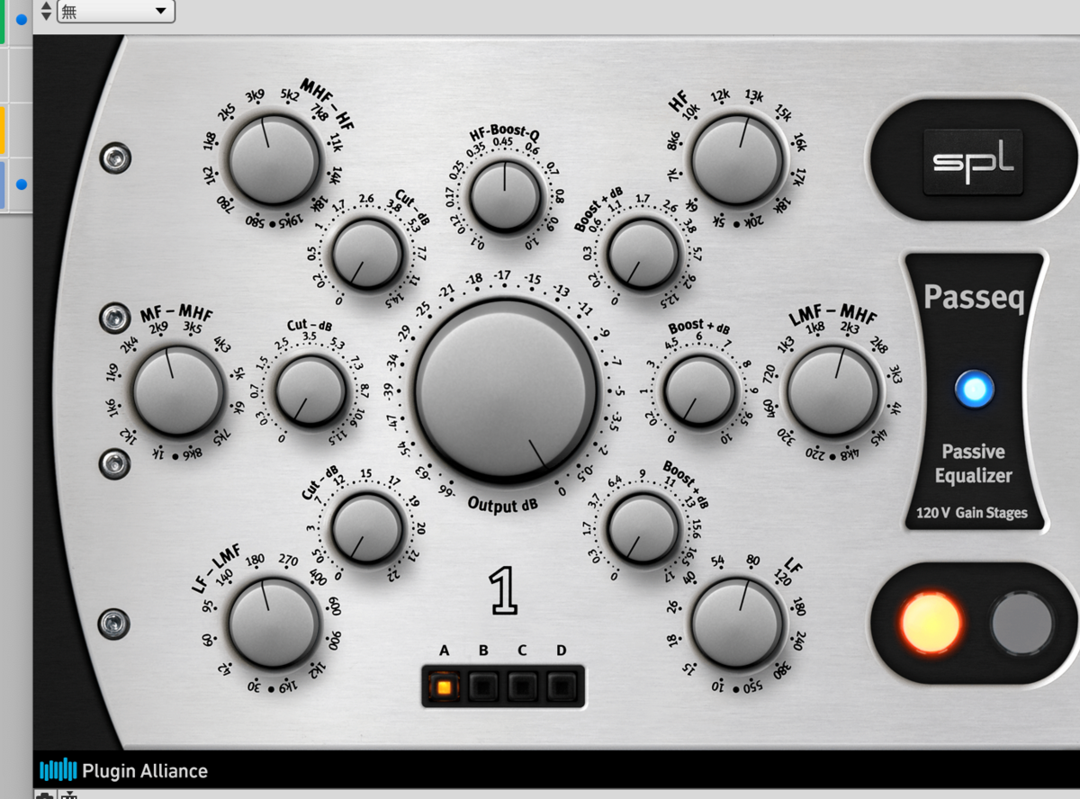The height and width of the screenshot is (799, 1080).
Task: Click the LMF-MHF frequency knob
Action: click(x=832, y=391)
